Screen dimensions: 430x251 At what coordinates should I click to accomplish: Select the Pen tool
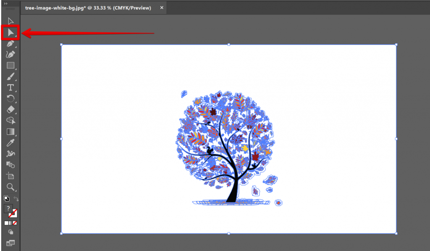coord(10,43)
